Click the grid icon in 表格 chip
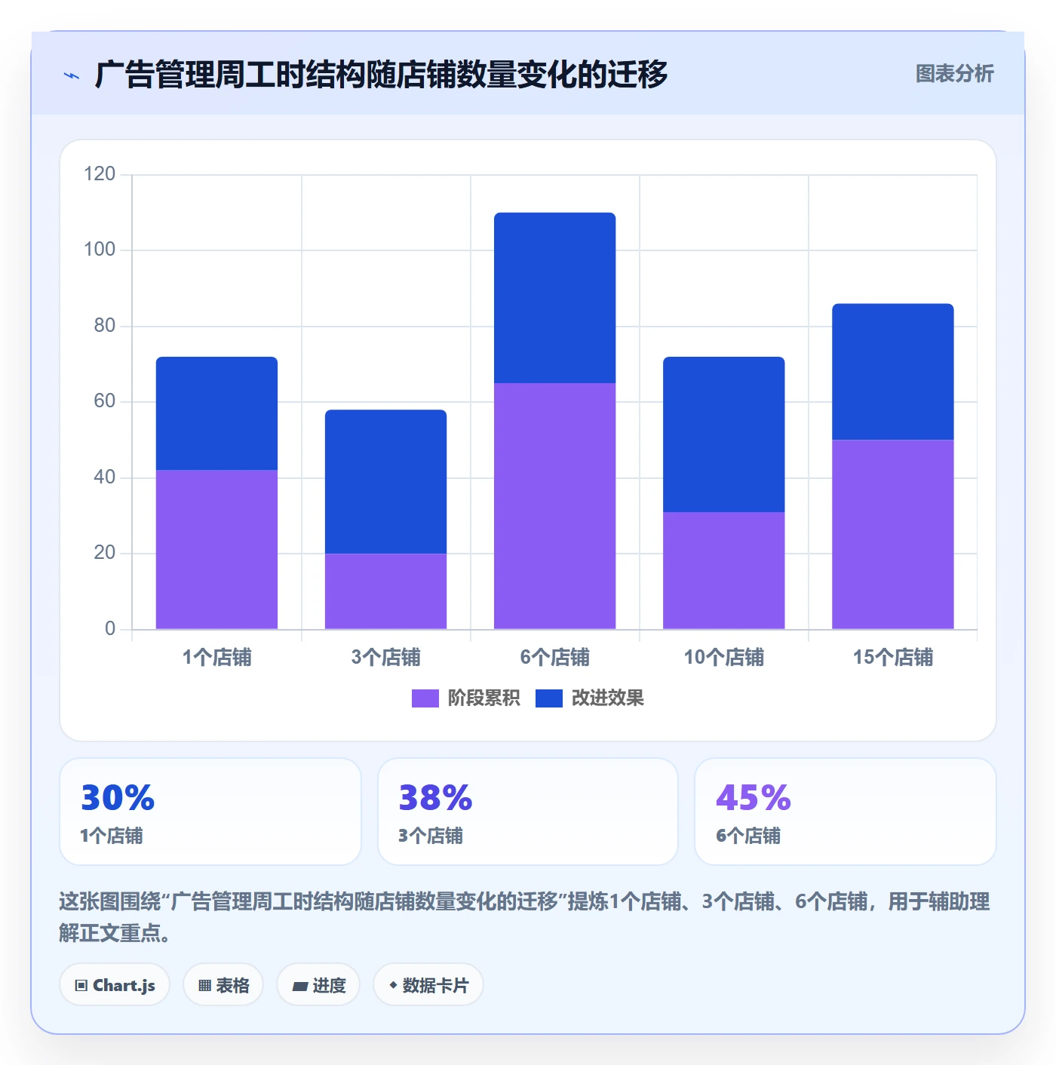Viewport: 1056px width, 1065px height. (204, 986)
